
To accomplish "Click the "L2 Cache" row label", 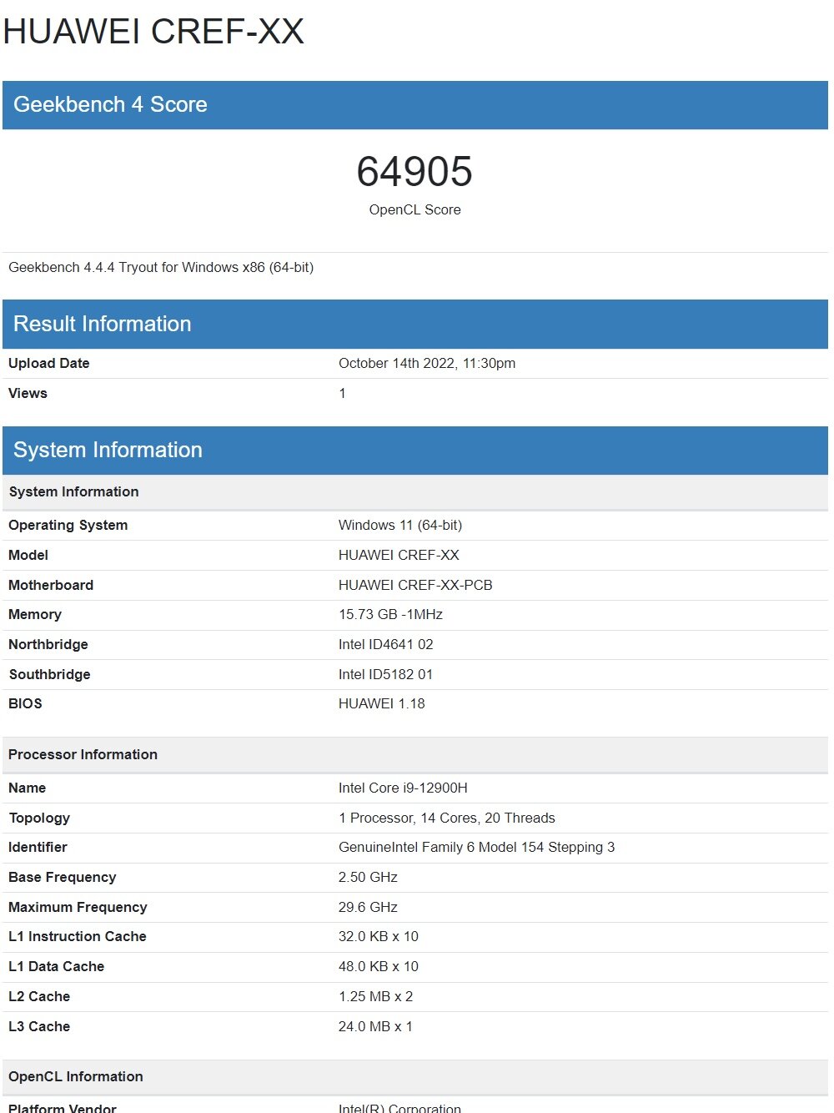I will (x=39, y=997).
